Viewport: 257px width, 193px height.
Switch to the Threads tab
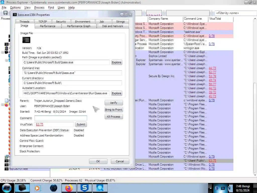pyautogui.click(x=24, y=22)
